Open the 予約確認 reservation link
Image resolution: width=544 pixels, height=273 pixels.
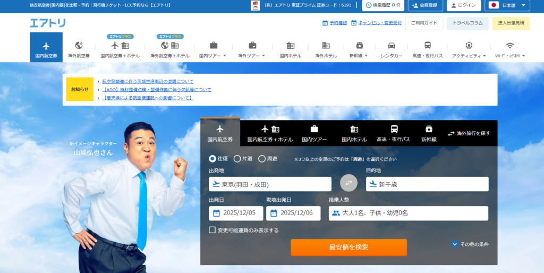(x=335, y=23)
